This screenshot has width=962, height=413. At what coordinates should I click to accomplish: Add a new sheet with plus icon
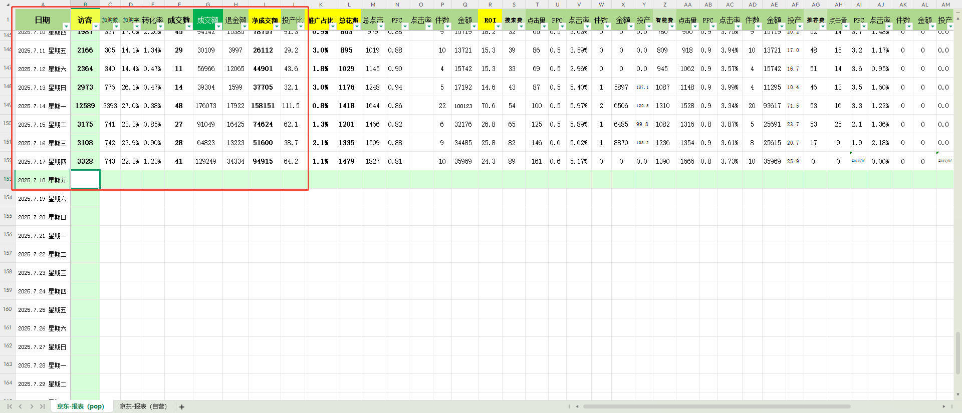(182, 407)
